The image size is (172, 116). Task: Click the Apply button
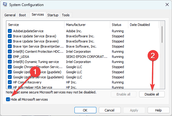point(134,110)
